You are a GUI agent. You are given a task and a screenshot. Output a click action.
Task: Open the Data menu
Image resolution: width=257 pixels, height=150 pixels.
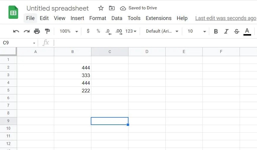click(x=117, y=18)
